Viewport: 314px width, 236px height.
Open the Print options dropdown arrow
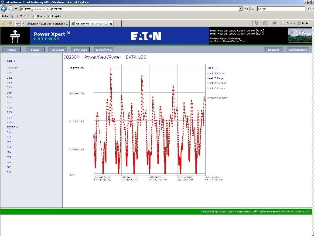coord(279,23)
